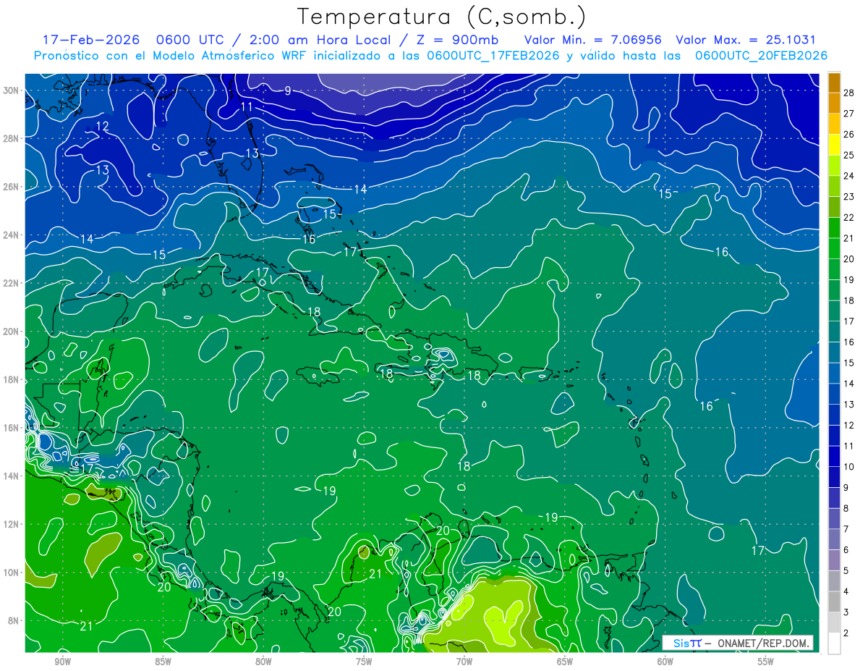The height and width of the screenshot is (671, 868).
Task: Click the 65W longitude axis label
Action: 565,662
